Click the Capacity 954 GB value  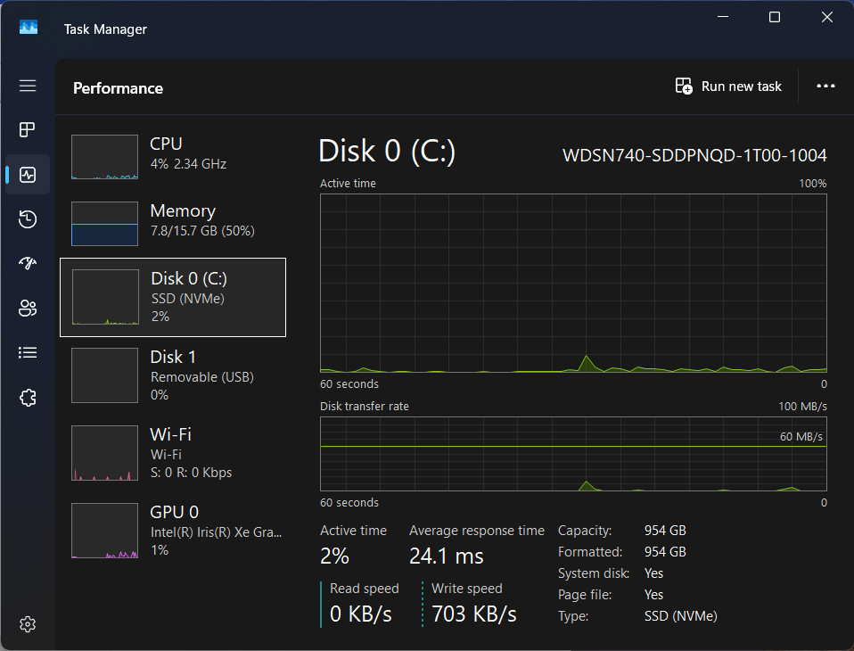(665, 531)
